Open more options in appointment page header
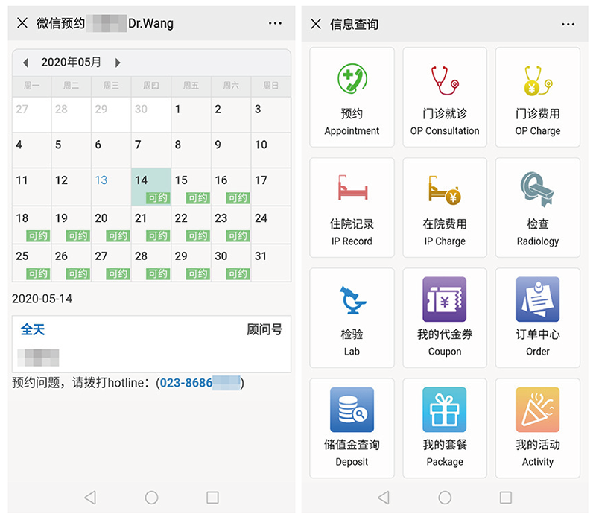Screen dimensions: 596x520 (275, 24)
